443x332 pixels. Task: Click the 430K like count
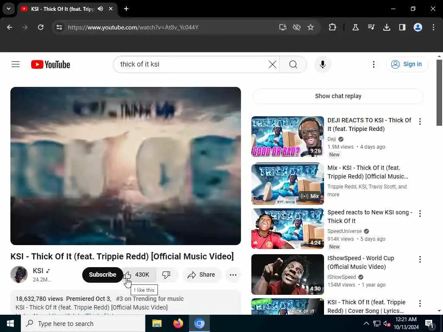tap(142, 275)
